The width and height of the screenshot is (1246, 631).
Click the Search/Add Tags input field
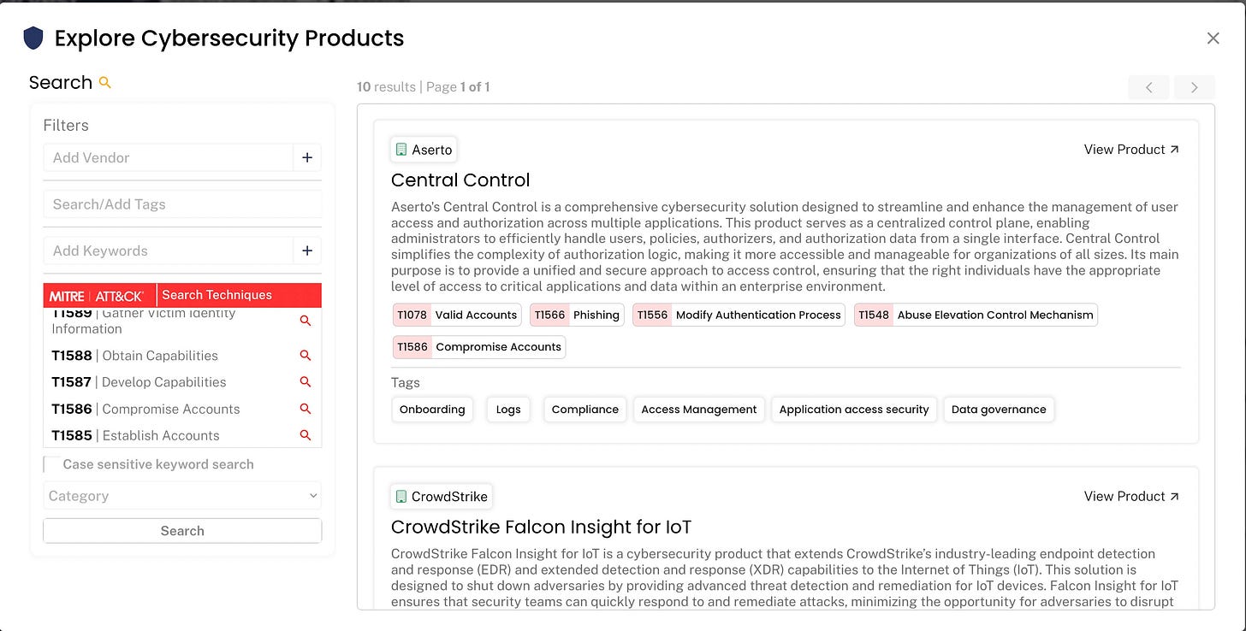tap(182, 204)
